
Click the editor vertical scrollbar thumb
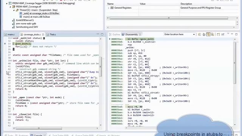point(101,67)
